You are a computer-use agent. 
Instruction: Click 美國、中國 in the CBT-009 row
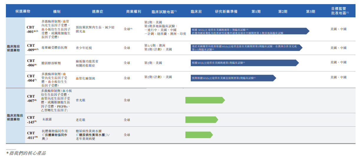click(x=338, y=48)
